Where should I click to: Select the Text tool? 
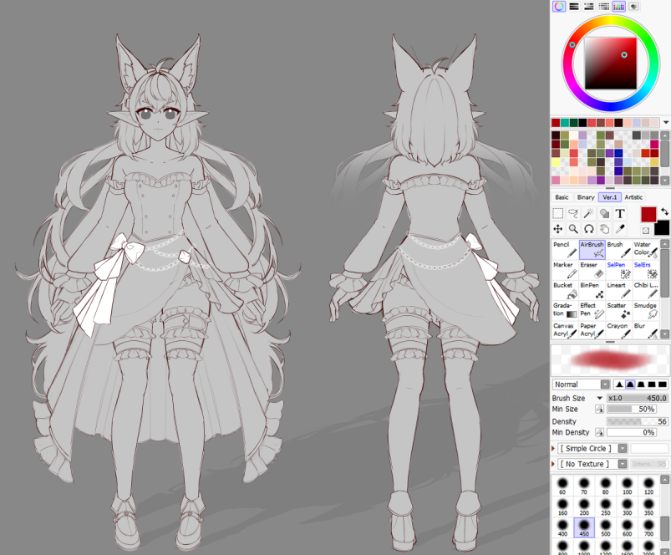(x=620, y=214)
